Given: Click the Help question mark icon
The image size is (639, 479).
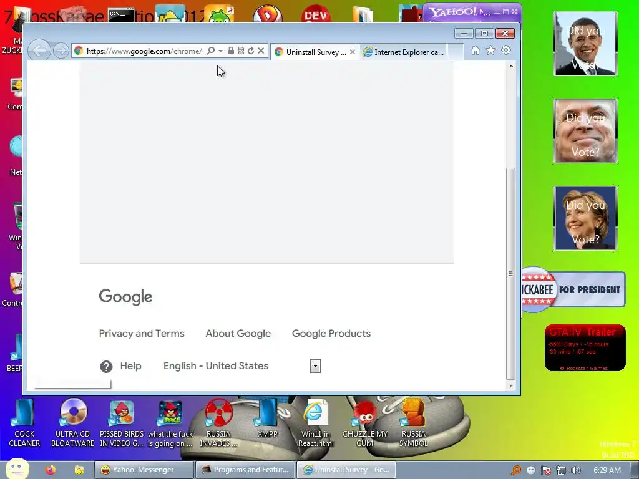Looking at the screenshot, I should [x=106, y=367].
